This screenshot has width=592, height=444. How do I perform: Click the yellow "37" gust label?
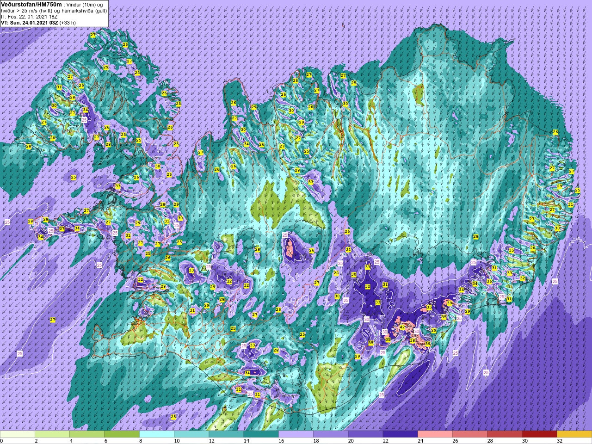pos(62,229)
